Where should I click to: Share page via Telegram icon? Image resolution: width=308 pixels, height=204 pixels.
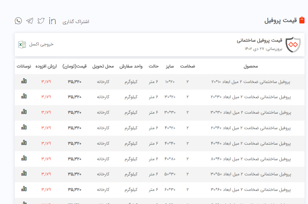(30, 21)
